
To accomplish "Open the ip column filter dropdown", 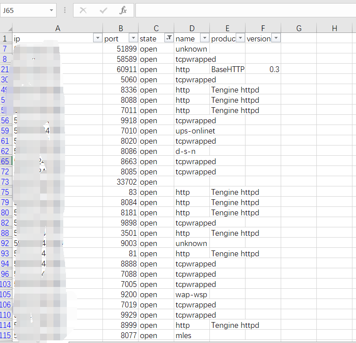I will (x=98, y=38).
